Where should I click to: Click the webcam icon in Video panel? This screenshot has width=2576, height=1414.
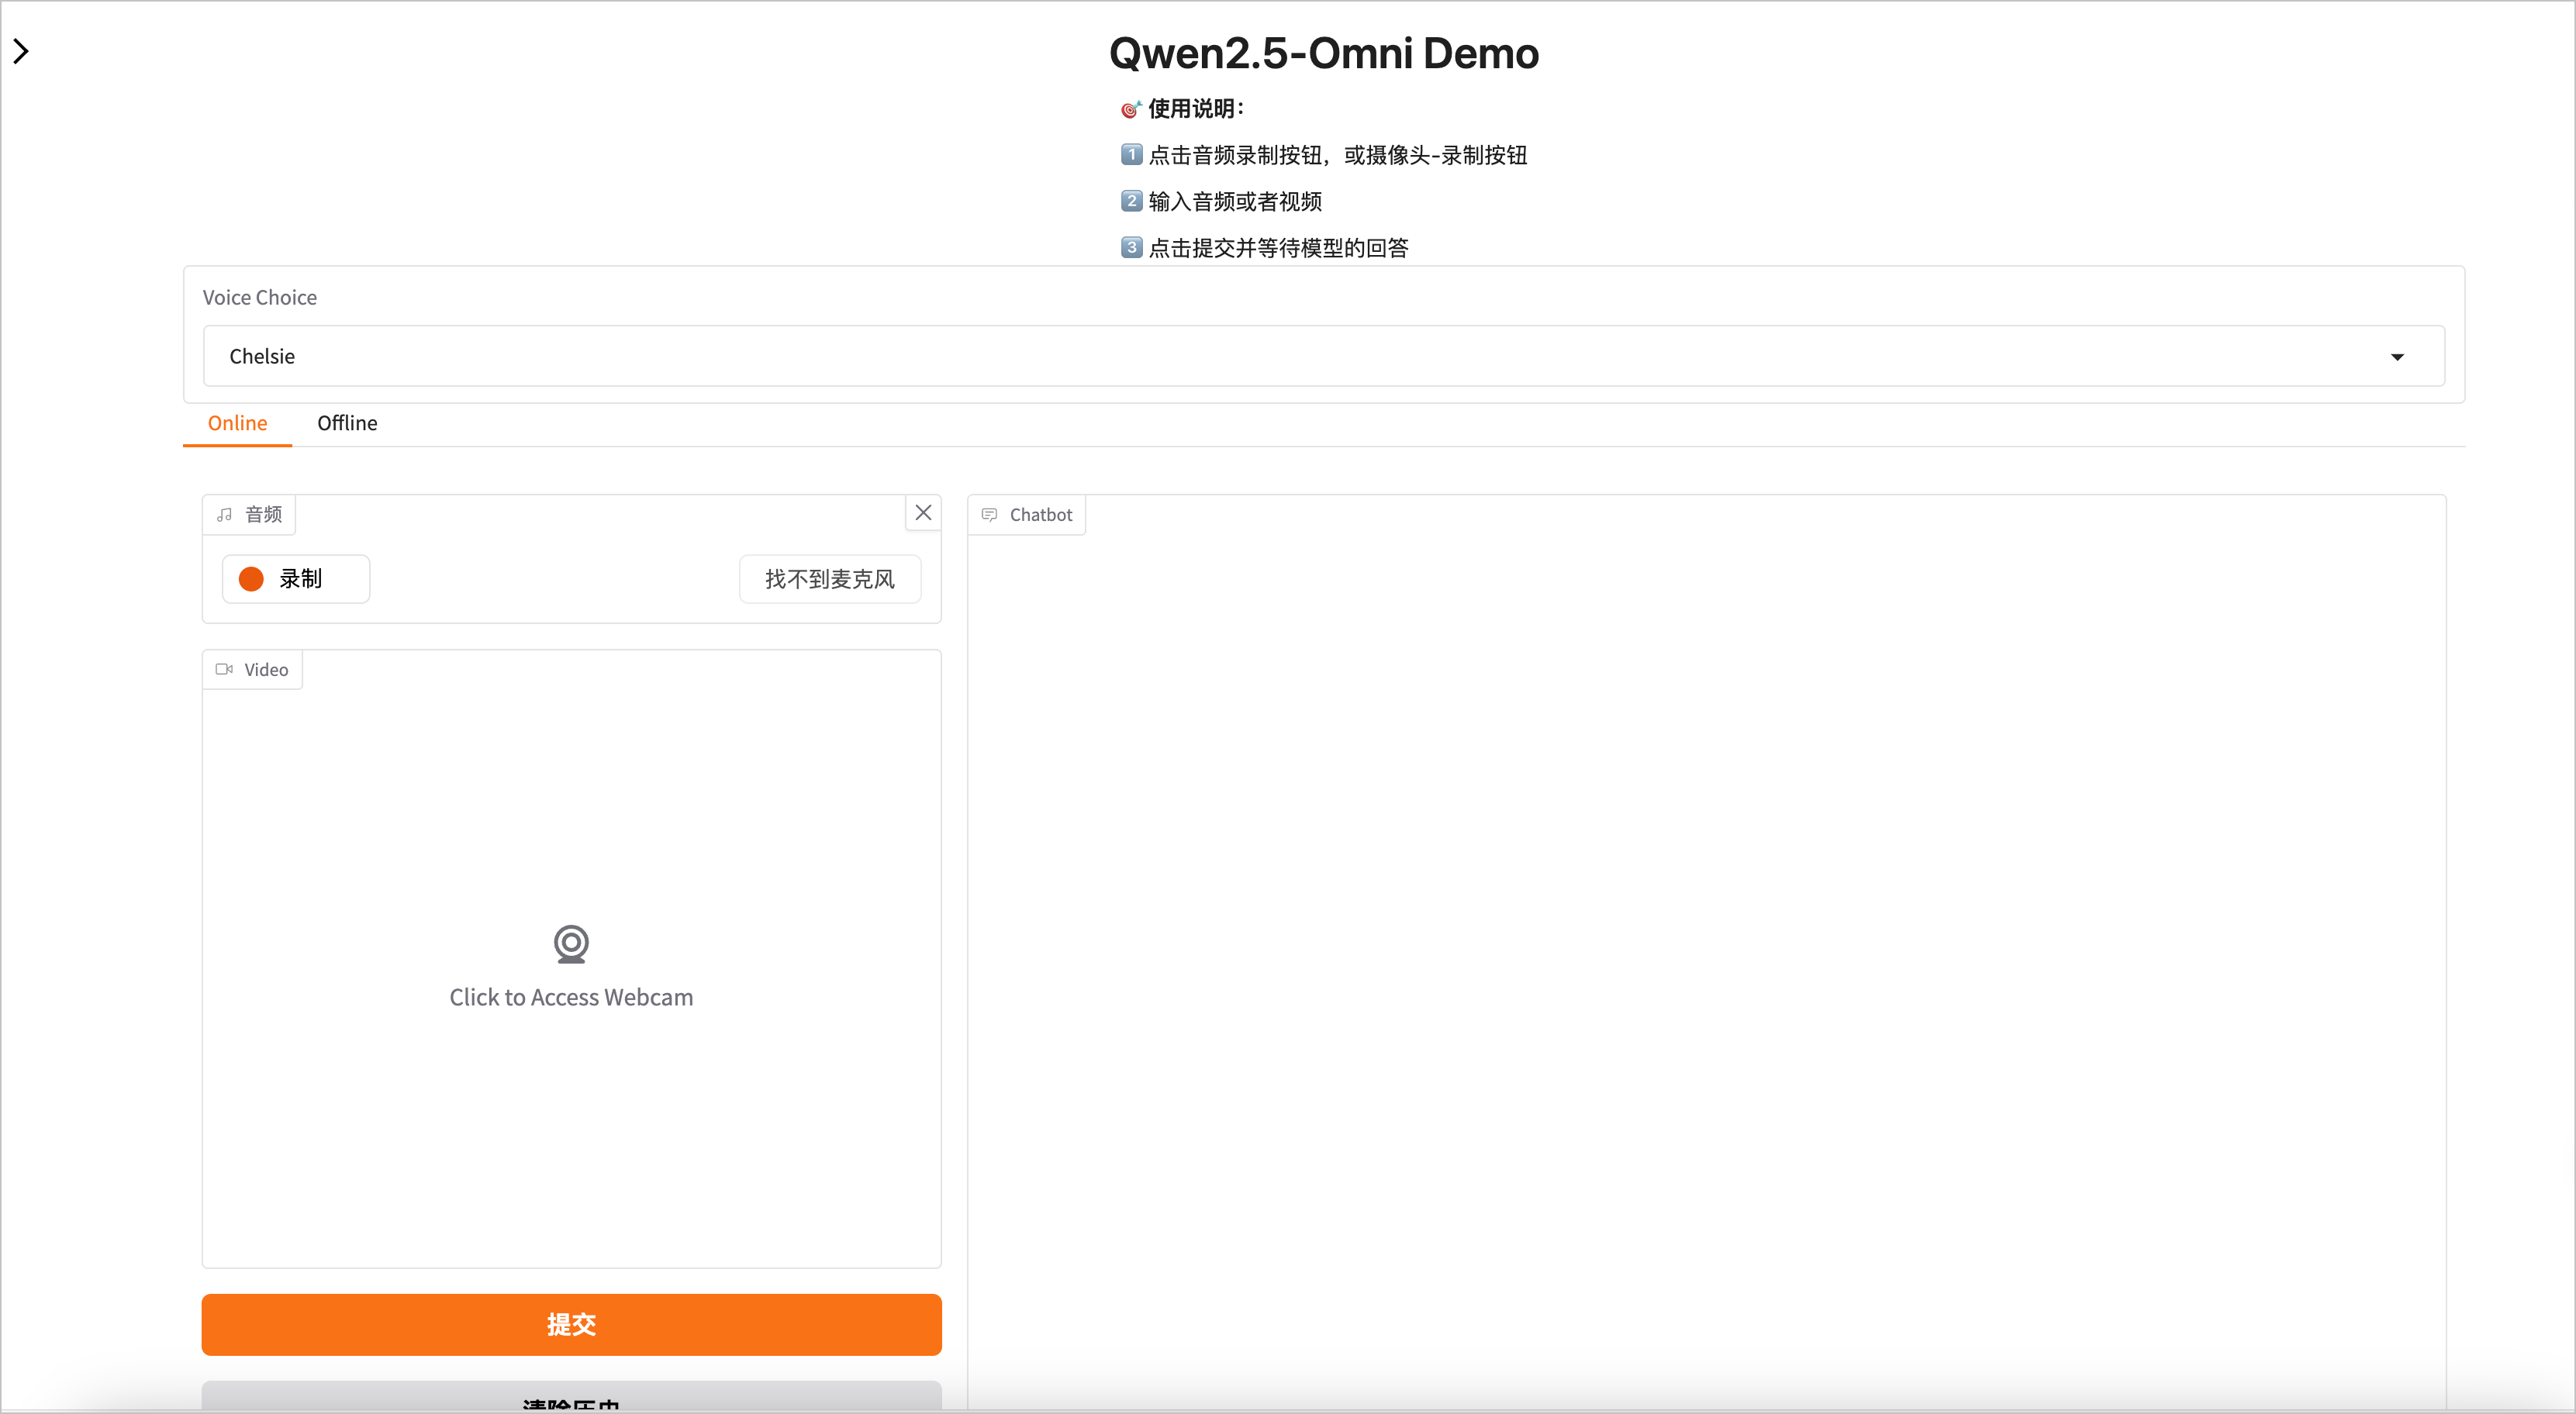[571, 943]
